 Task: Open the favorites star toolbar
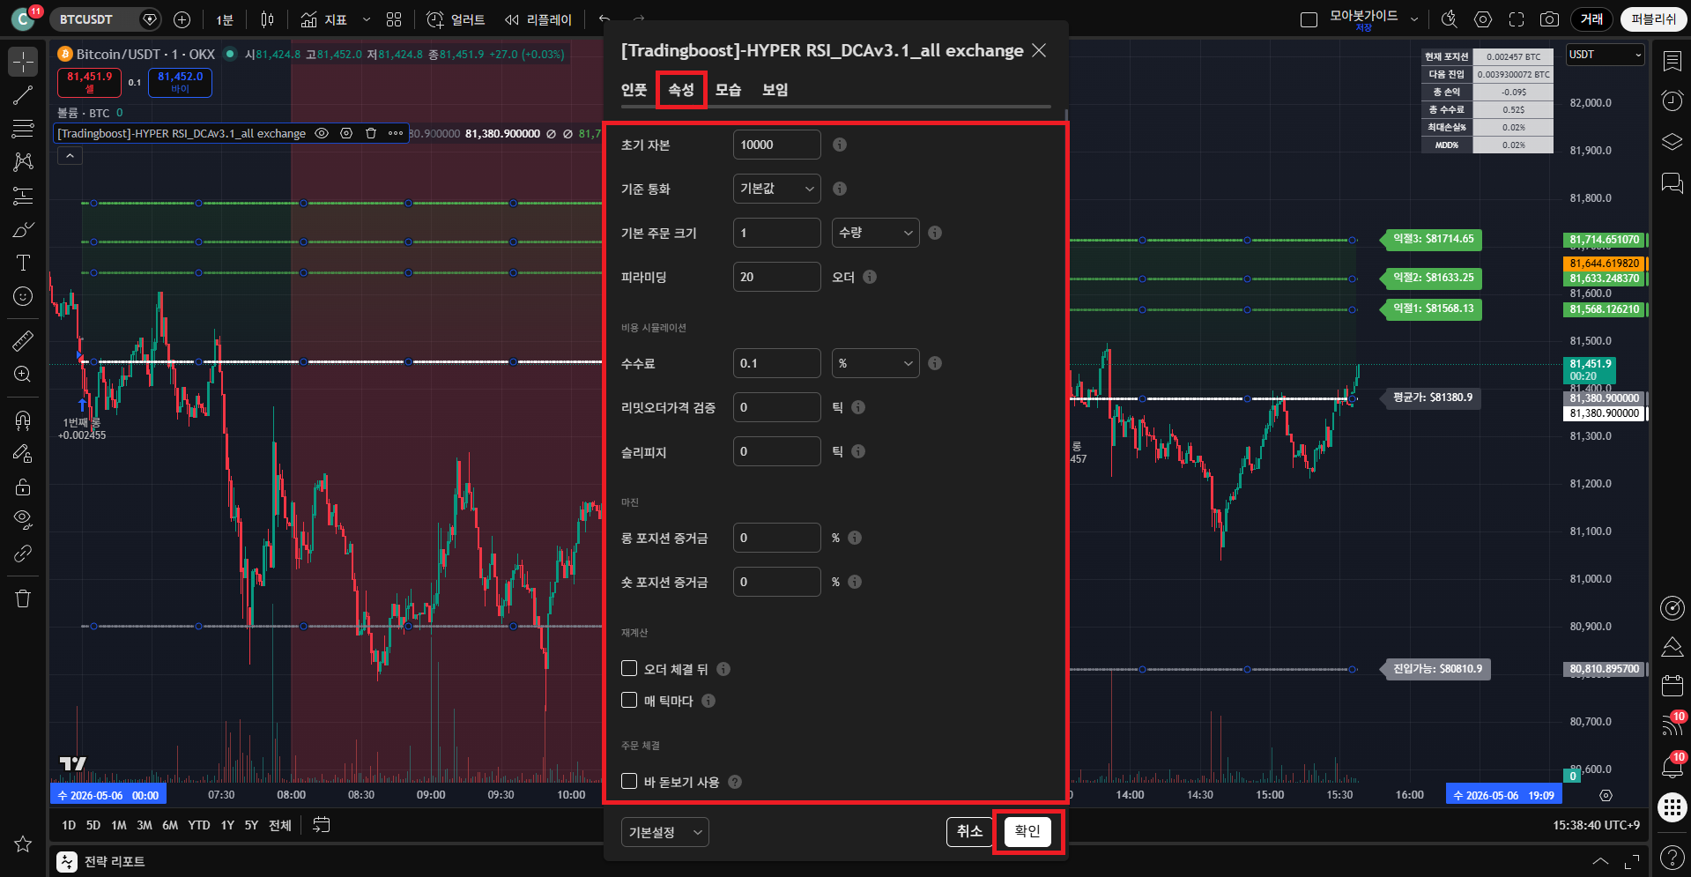click(x=23, y=844)
